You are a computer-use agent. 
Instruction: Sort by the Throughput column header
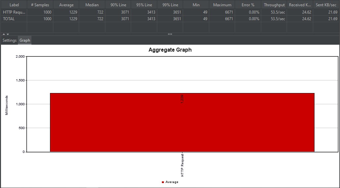click(x=274, y=5)
